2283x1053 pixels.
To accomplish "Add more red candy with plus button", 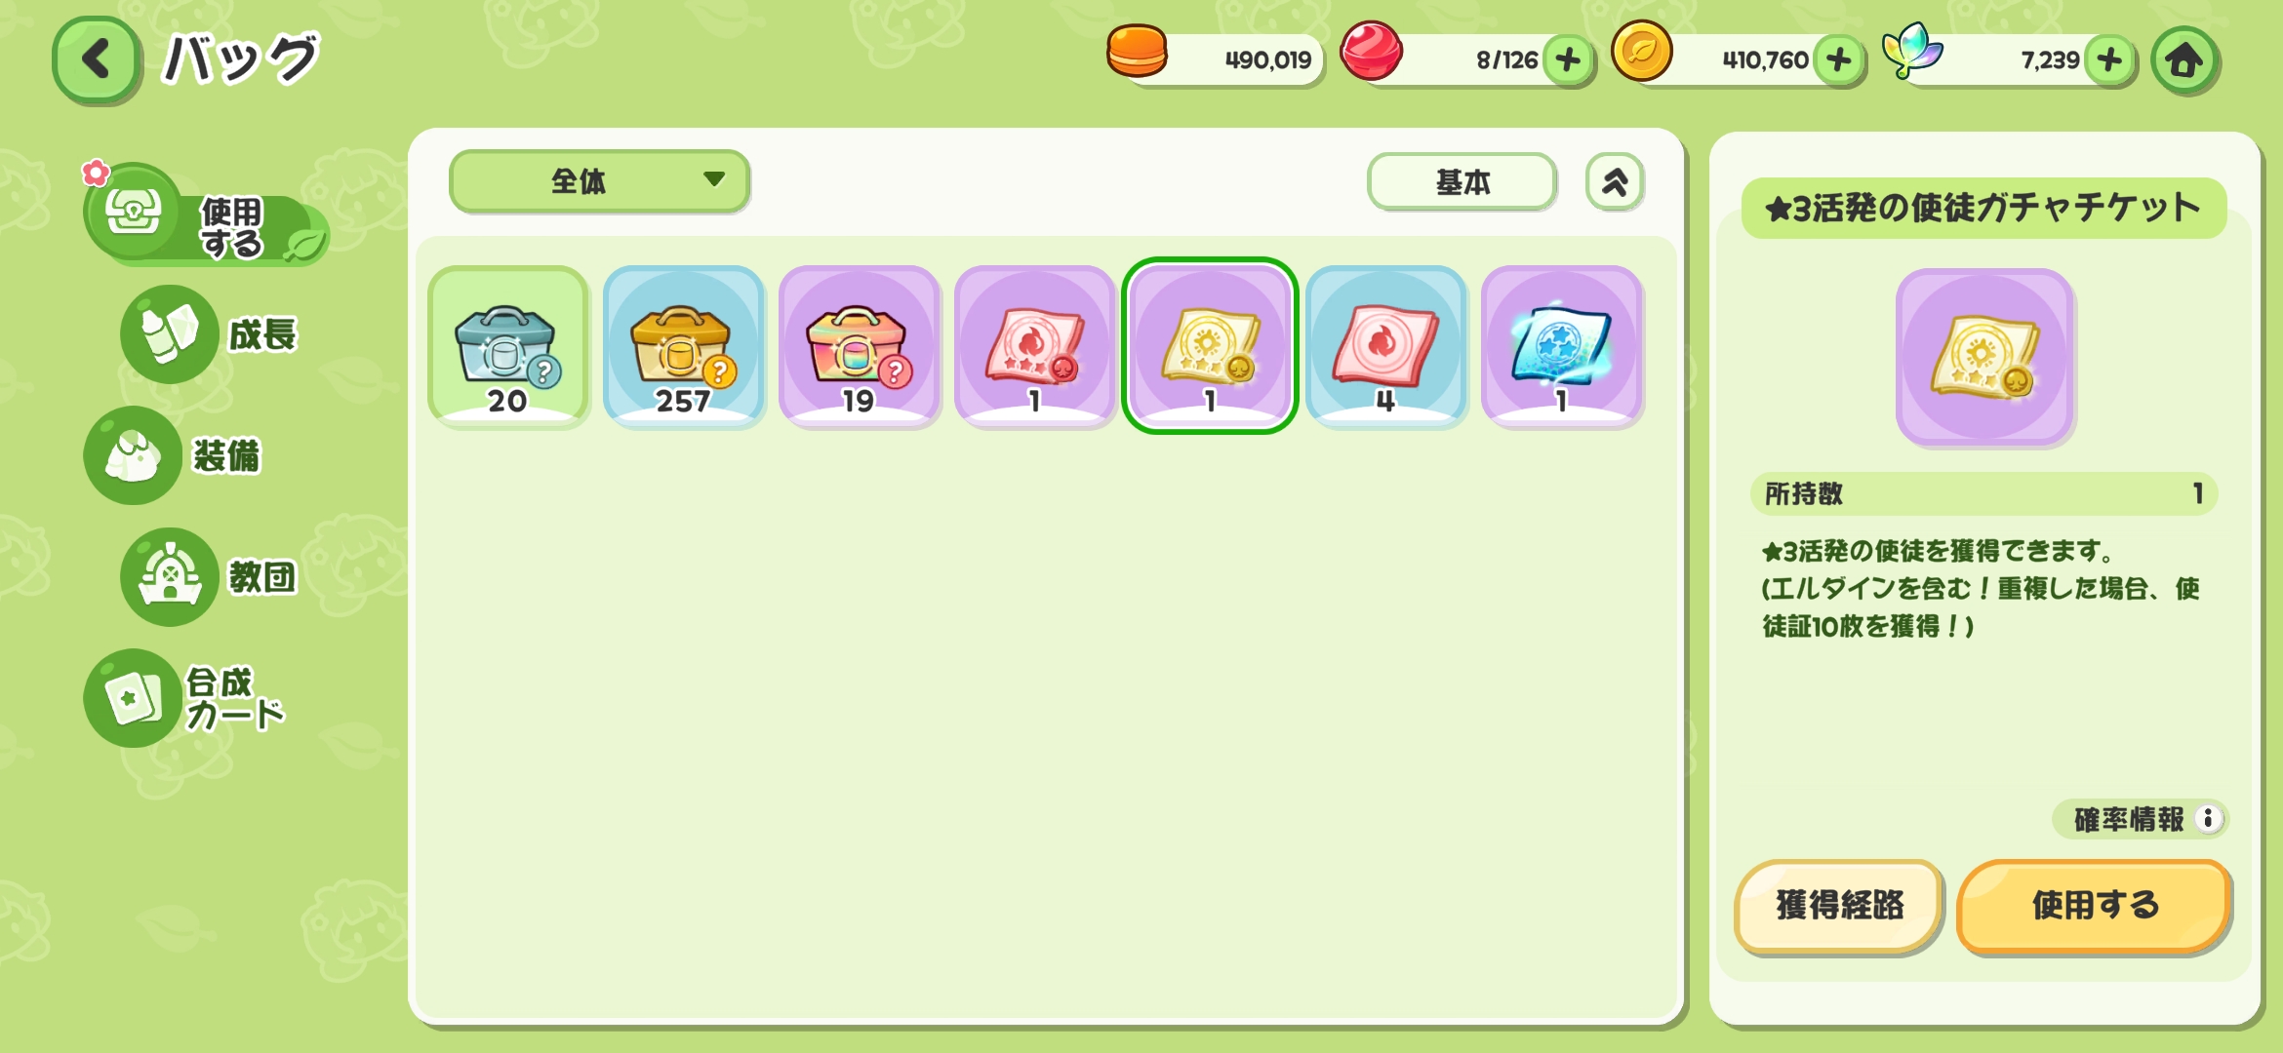I will point(1568,60).
